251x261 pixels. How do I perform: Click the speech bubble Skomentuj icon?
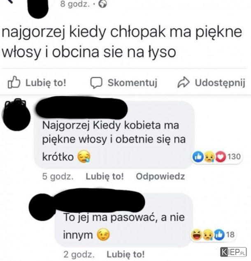pos(96,83)
